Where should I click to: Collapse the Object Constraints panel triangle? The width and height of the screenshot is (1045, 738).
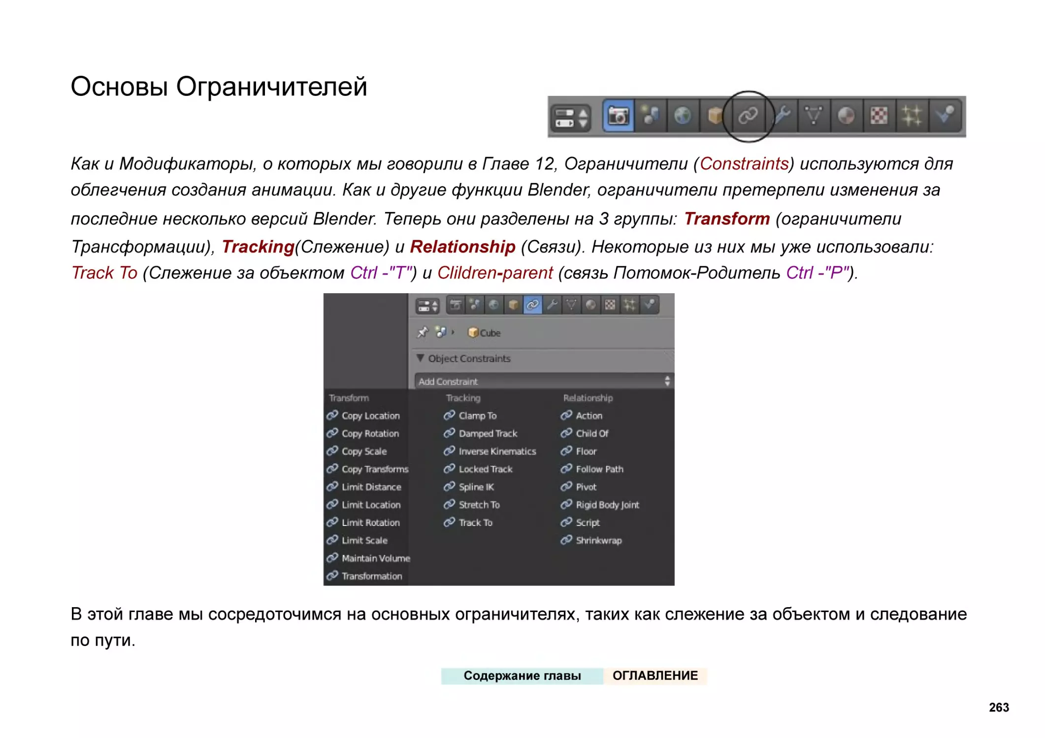pos(420,358)
